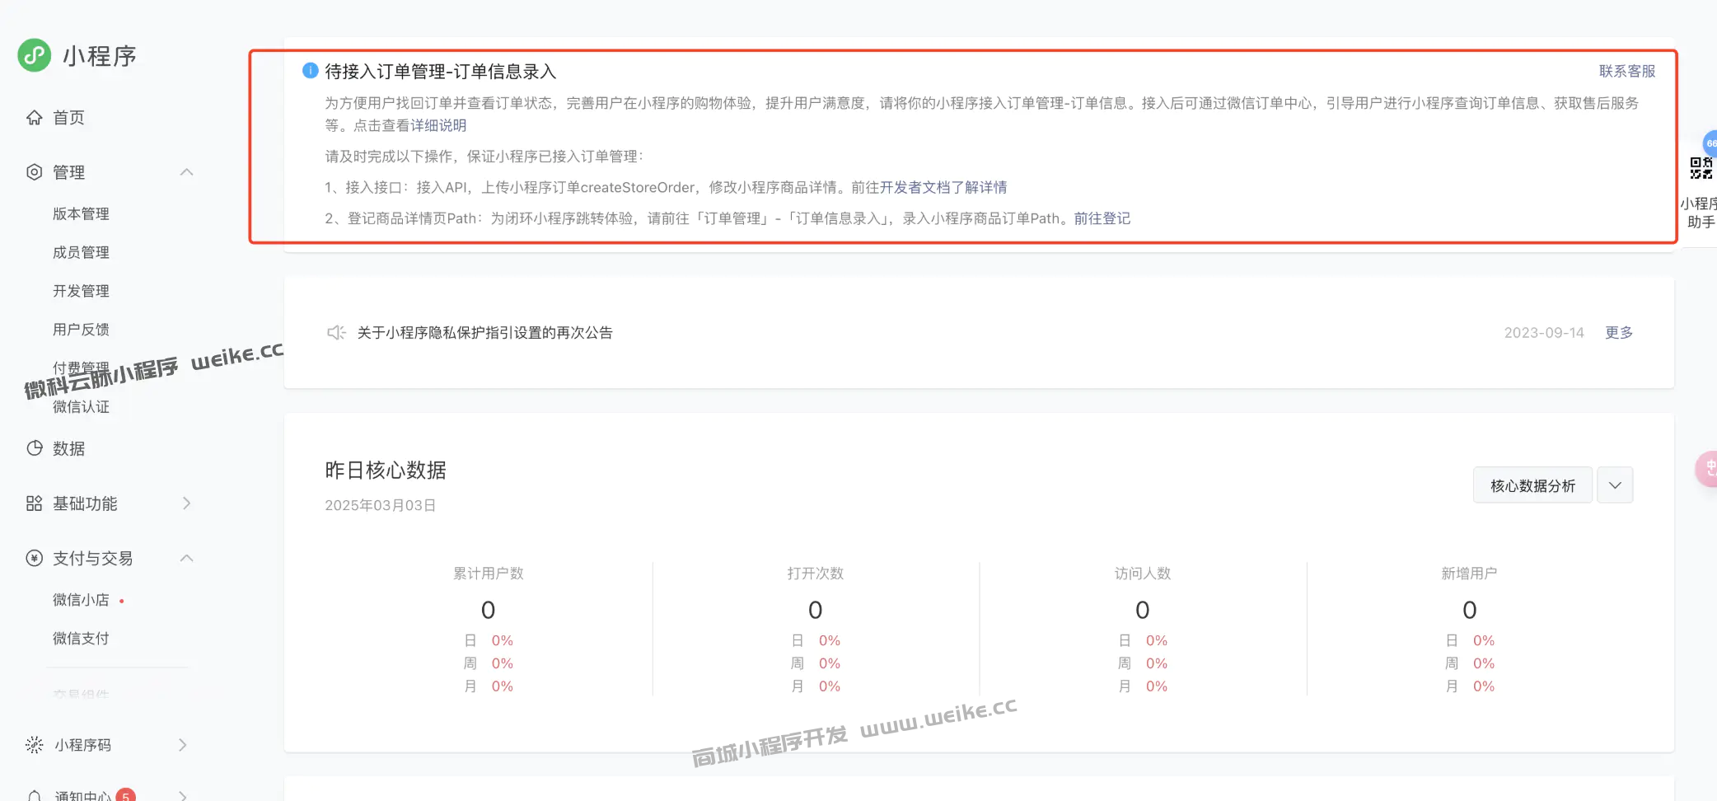The image size is (1717, 801).
Task: Click the green 小程序 logo icon
Action: pyautogui.click(x=35, y=55)
